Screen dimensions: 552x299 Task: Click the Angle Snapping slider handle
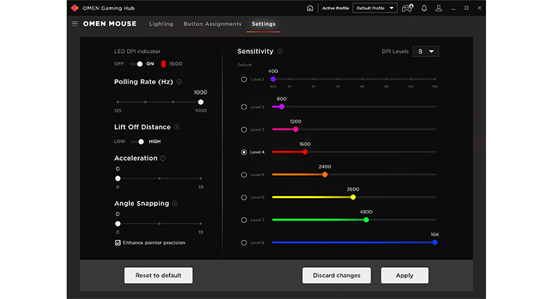[118, 223]
